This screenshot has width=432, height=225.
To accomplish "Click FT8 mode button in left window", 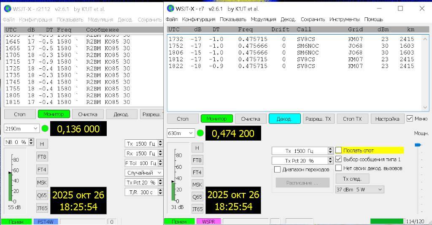I will tap(42, 157).
